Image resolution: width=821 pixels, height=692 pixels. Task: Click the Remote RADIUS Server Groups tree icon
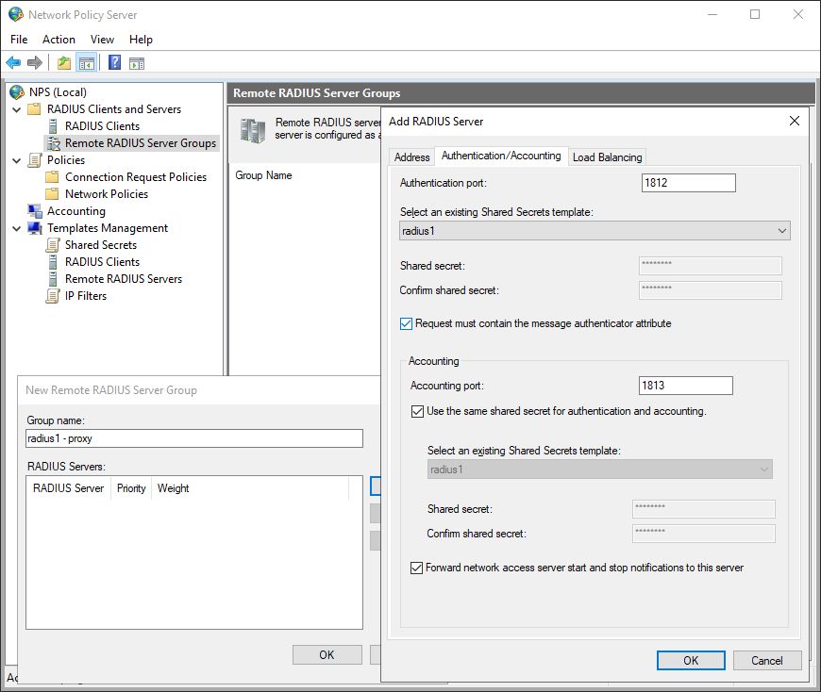54,143
